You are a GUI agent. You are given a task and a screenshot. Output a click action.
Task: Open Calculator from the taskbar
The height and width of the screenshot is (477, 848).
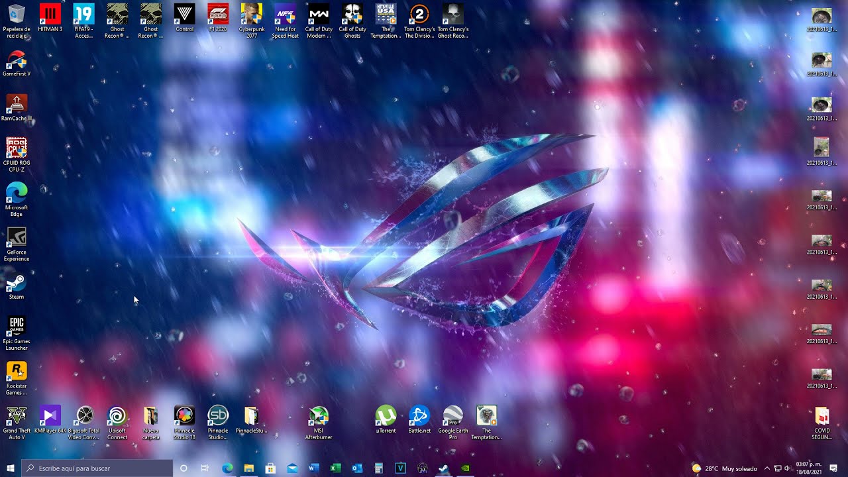click(x=379, y=468)
